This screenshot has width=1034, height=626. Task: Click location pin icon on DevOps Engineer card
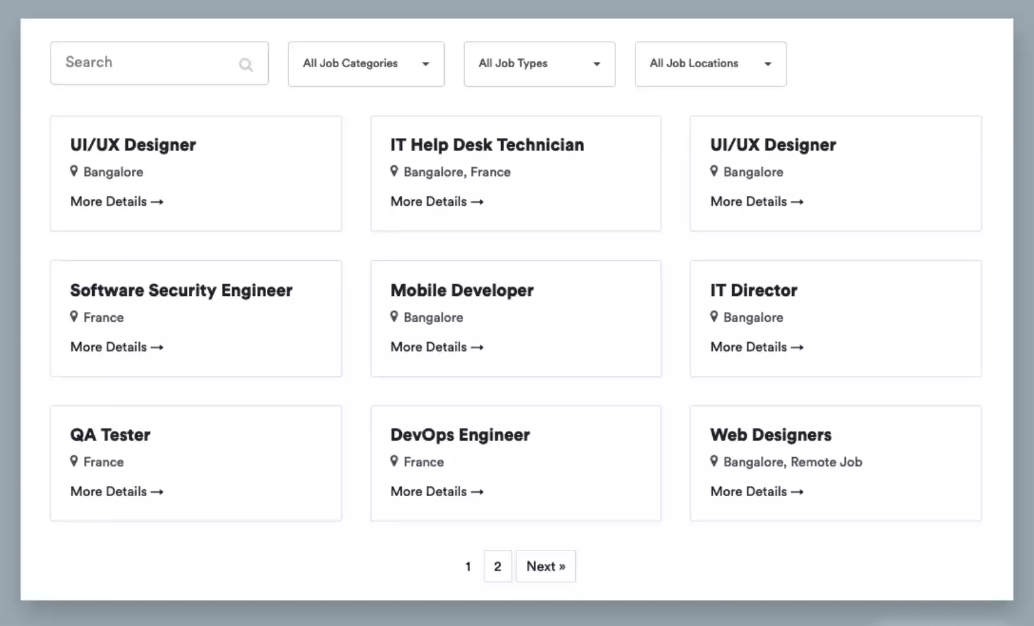[394, 460]
